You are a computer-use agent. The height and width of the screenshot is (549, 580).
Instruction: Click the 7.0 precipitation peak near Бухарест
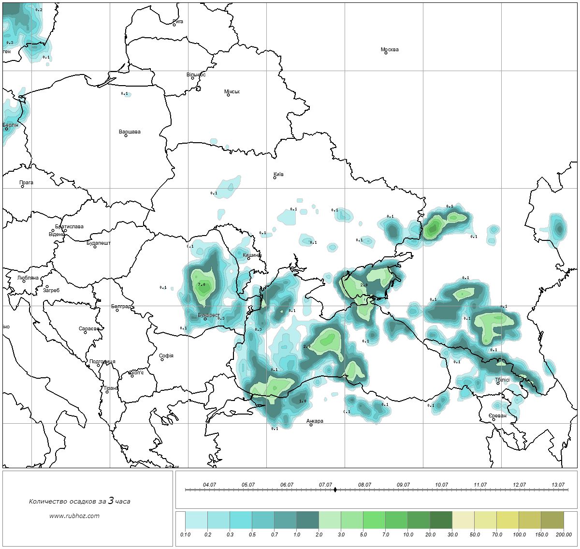202,285
